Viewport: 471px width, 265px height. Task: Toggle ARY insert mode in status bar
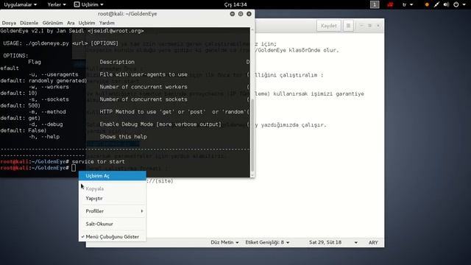(373, 242)
